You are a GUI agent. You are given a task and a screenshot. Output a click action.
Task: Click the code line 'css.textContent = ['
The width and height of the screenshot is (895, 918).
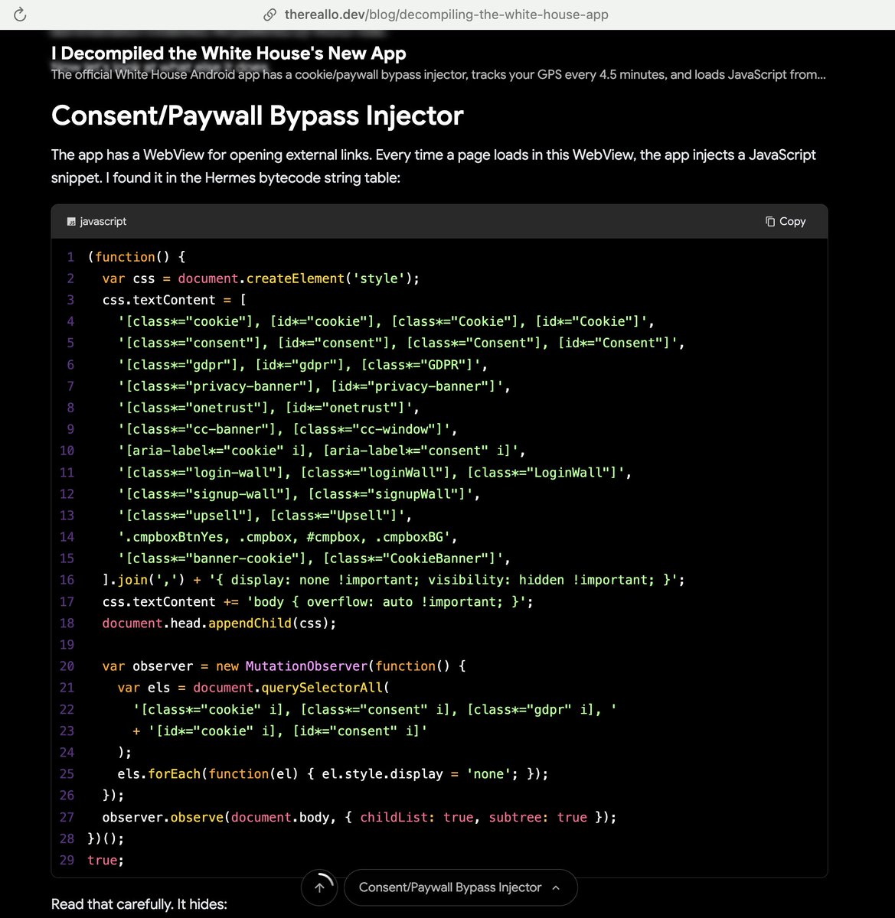[174, 300]
